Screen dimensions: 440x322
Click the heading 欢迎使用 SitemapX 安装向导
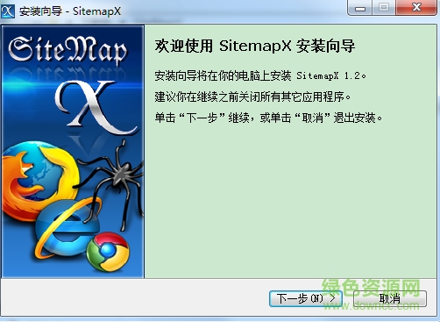[x=255, y=46]
